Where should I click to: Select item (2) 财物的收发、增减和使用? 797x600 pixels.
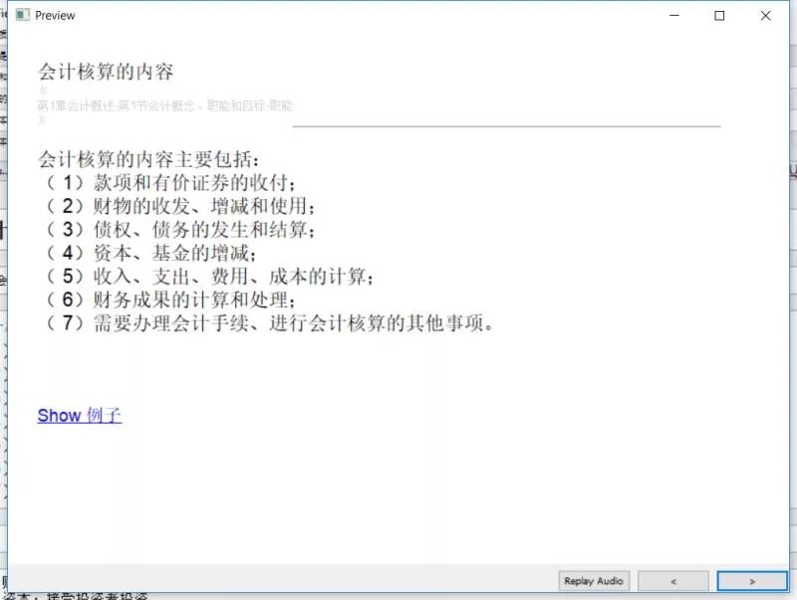(x=180, y=206)
